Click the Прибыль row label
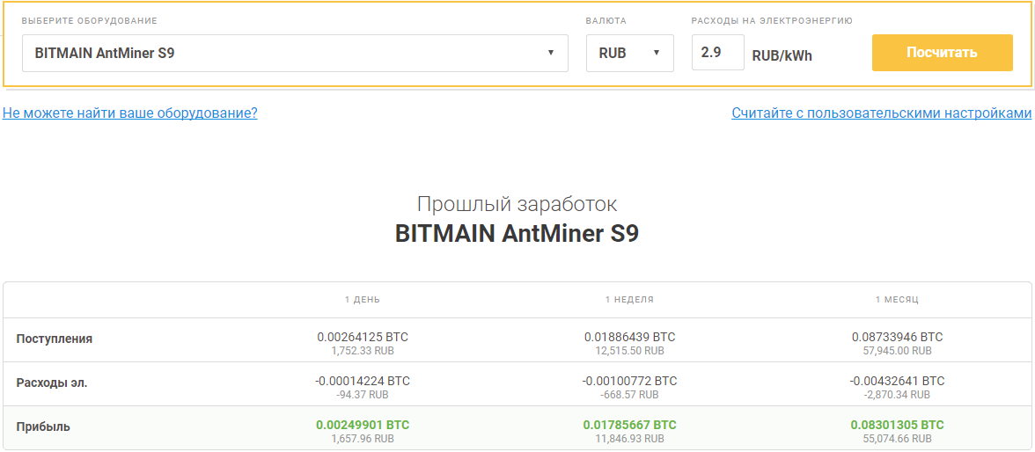1035x452 pixels. (43, 426)
